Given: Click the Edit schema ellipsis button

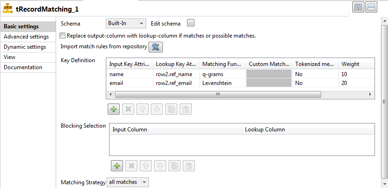Looking at the screenshot, I should pos(190,23).
